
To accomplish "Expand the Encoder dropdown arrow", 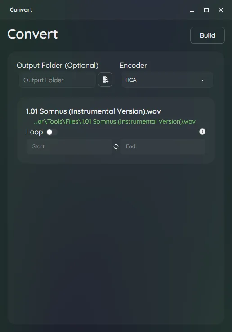I will 202,80.
